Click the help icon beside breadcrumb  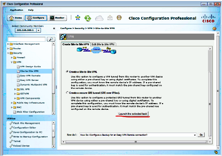pos(214,29)
